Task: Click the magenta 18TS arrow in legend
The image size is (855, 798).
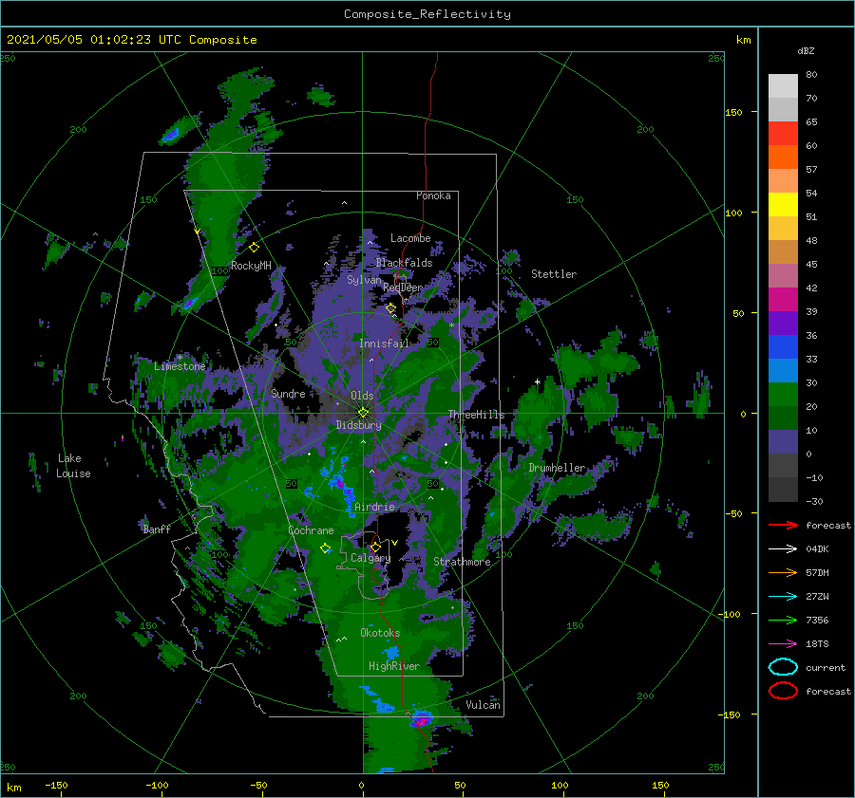Action: point(783,644)
